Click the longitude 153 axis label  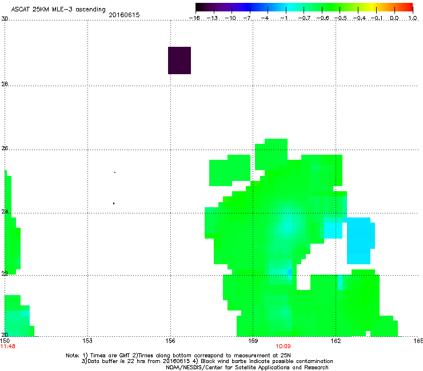(x=87, y=341)
